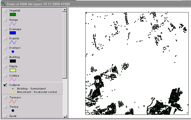Check the Cultline layer box
The image size is (191, 120).
click(5, 76)
